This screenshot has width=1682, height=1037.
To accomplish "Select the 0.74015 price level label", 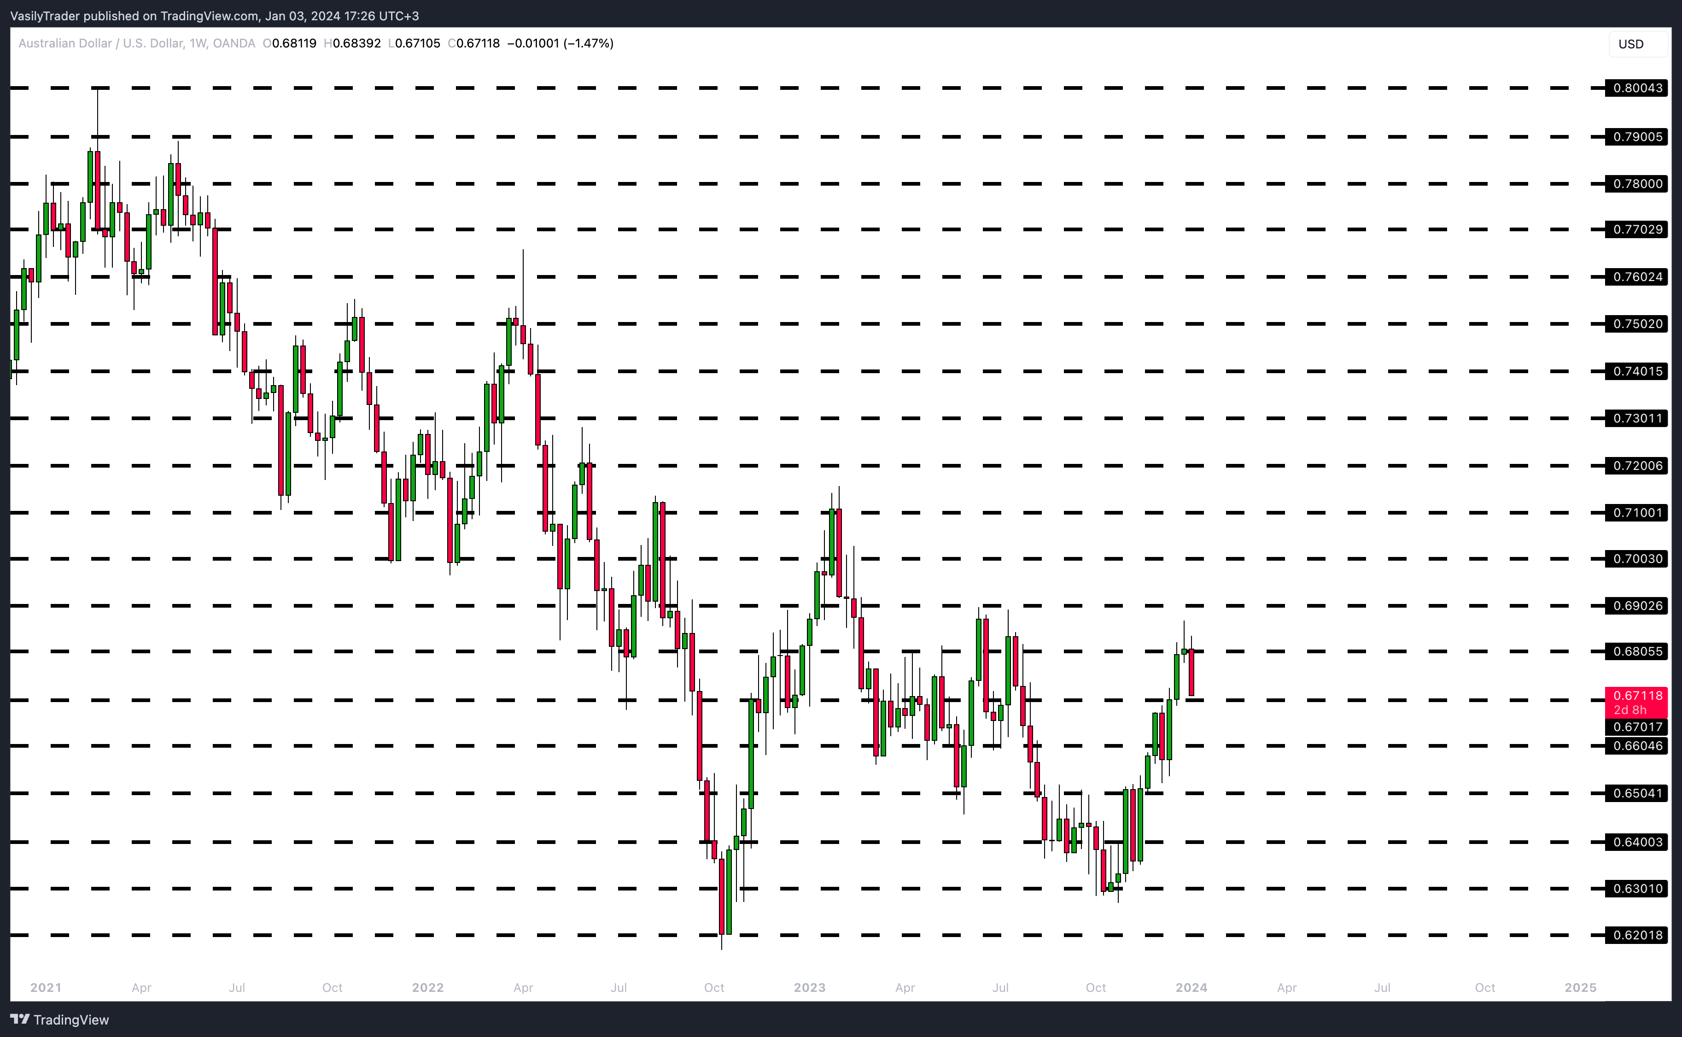I will point(1636,372).
